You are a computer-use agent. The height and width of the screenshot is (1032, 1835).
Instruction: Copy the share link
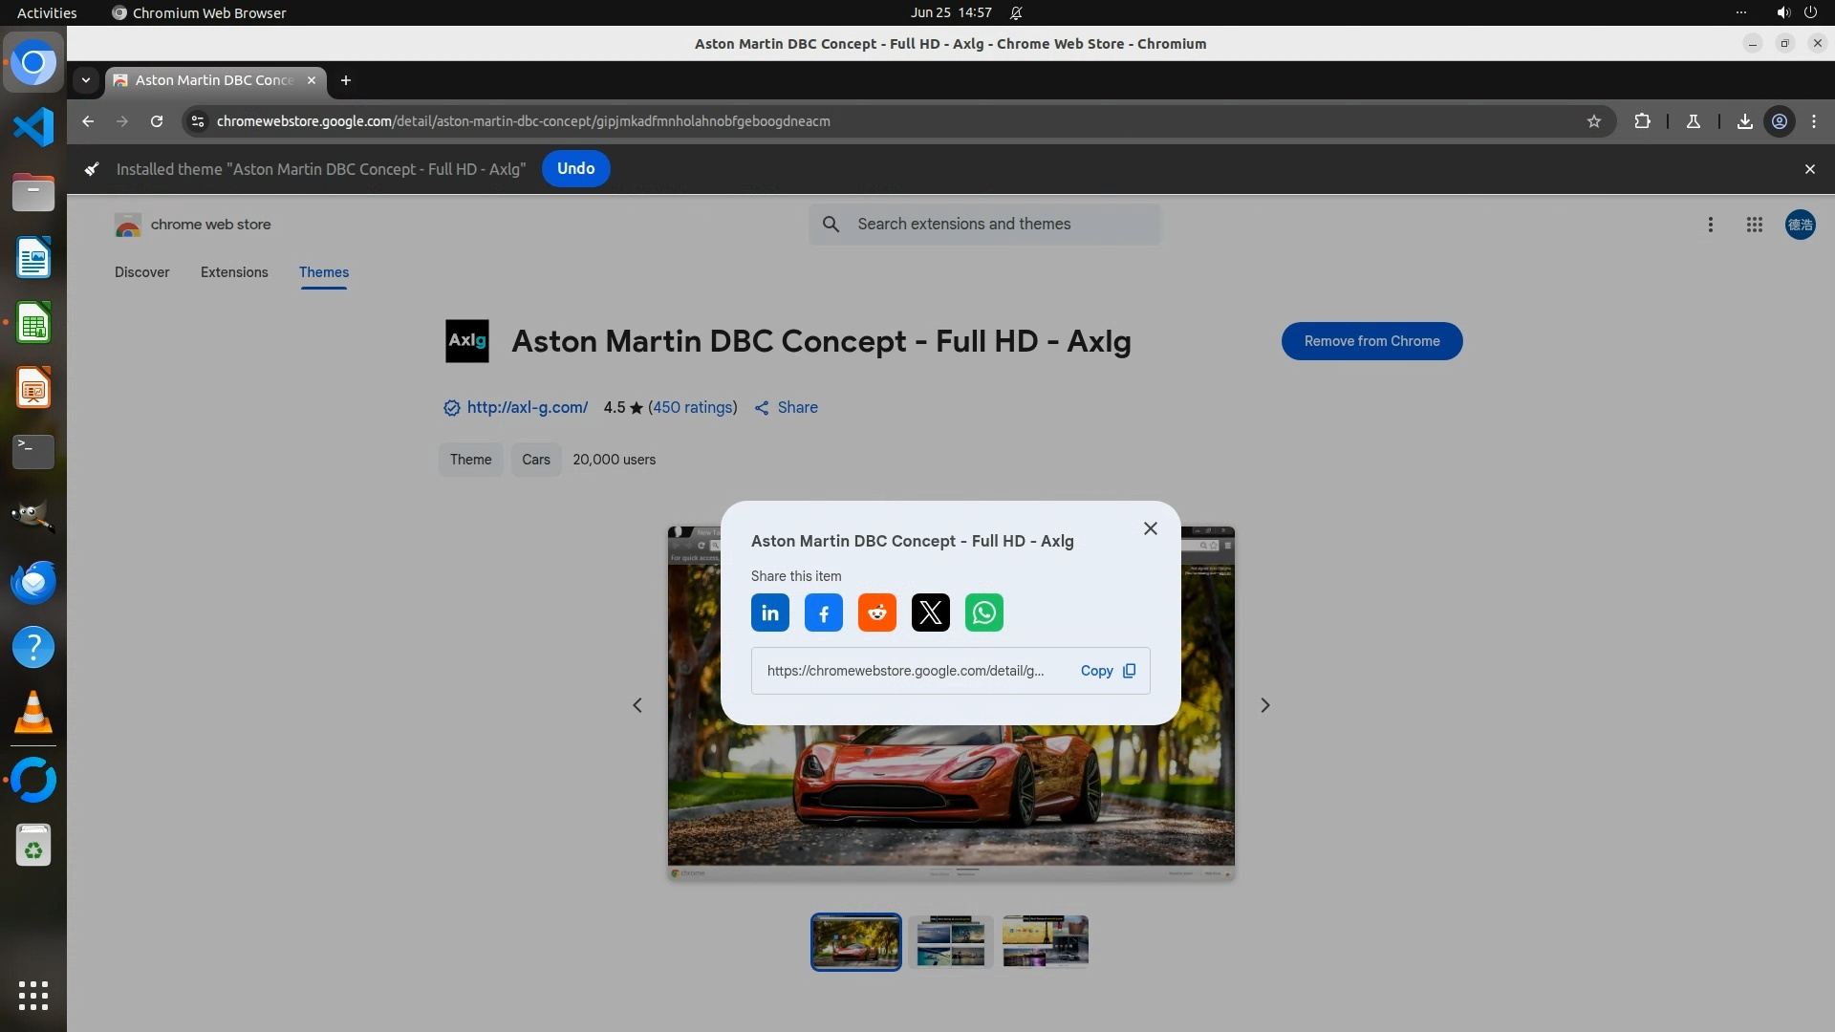click(x=1107, y=671)
